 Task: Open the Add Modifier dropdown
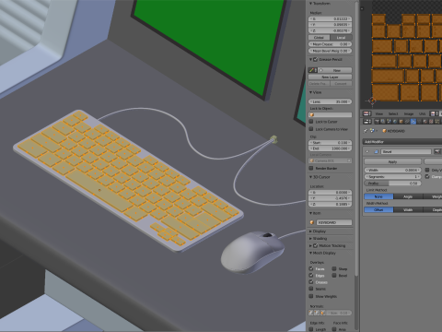point(402,142)
